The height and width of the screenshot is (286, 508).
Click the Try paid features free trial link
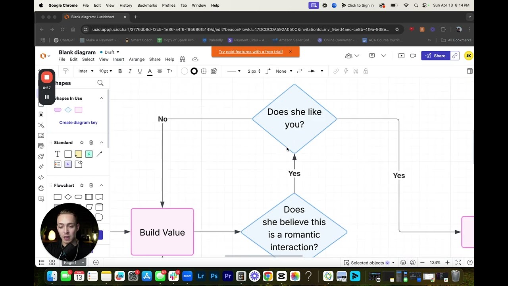250,52
